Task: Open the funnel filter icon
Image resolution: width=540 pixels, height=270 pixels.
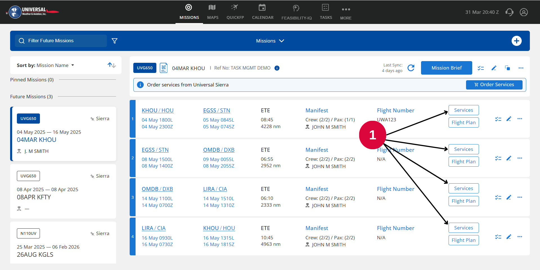Action: [114, 41]
